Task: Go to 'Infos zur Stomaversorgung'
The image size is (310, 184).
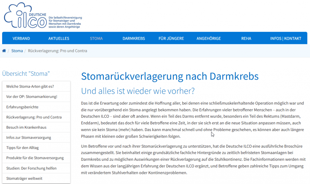Action: coord(28,138)
